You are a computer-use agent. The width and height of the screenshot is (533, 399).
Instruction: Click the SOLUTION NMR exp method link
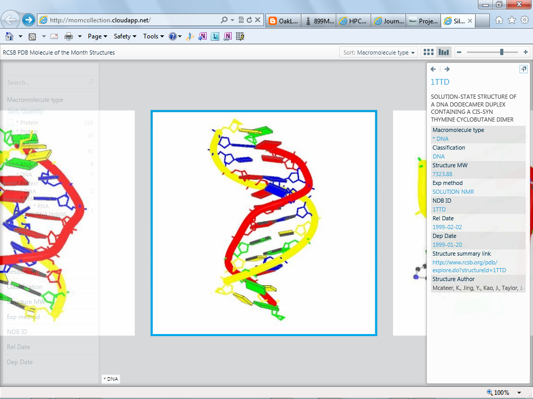(453, 192)
